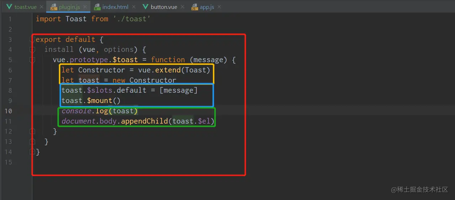Click 'Constructor' variable on line 6

(x=102, y=70)
